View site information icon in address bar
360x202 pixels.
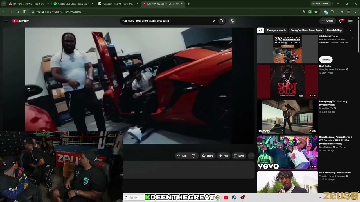point(33,12)
